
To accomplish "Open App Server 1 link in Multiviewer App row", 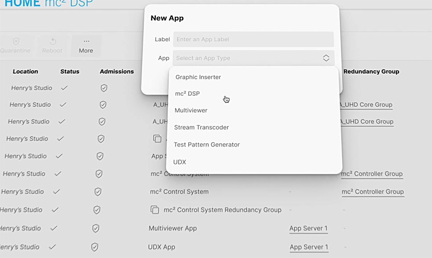I will click(x=308, y=229).
